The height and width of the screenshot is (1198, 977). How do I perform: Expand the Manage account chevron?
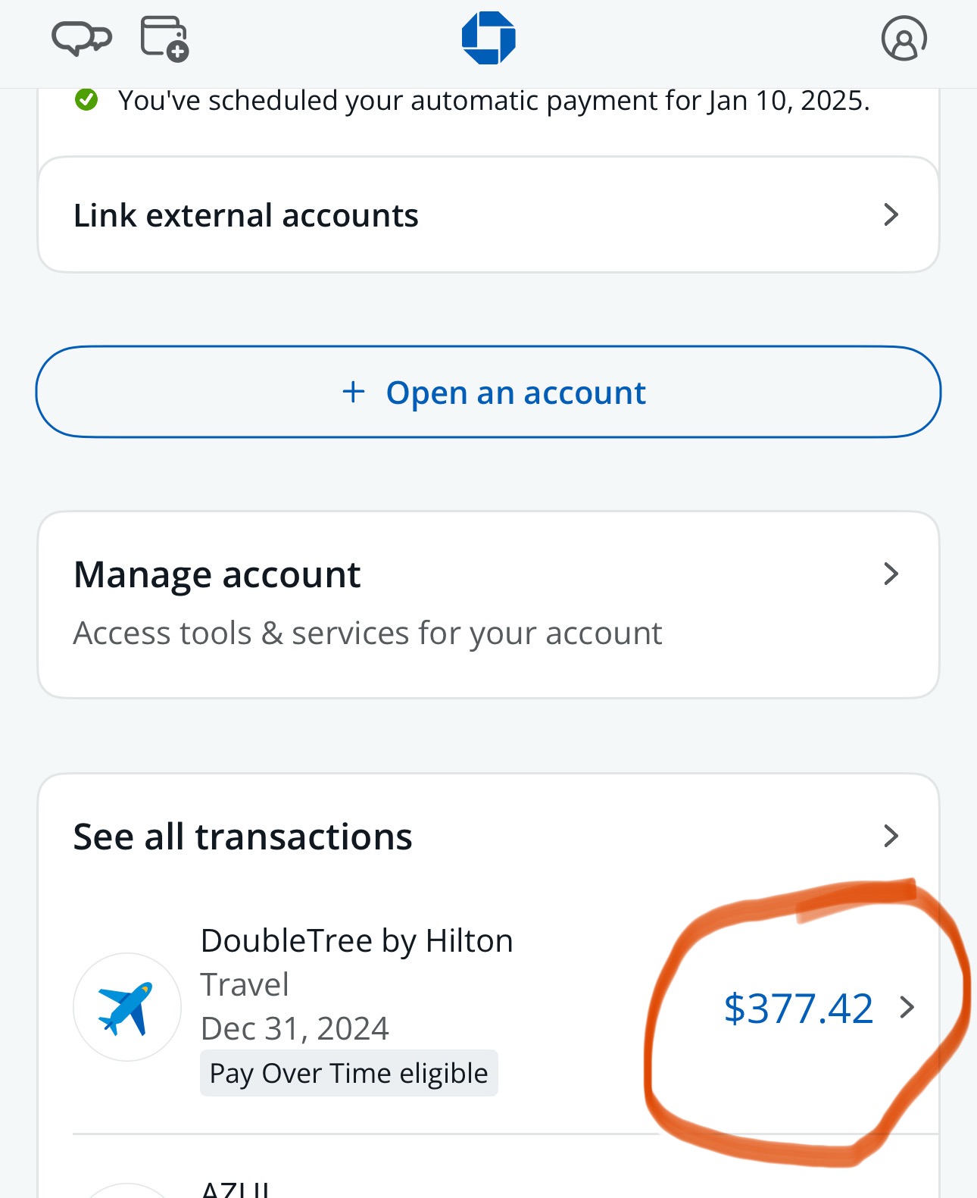click(x=891, y=574)
